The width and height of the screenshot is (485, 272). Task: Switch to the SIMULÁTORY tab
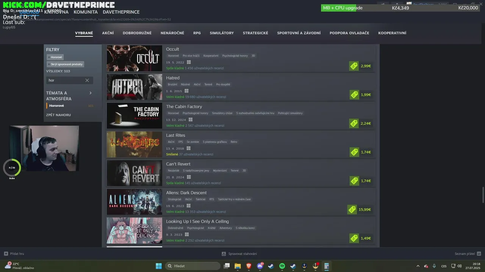(x=222, y=33)
